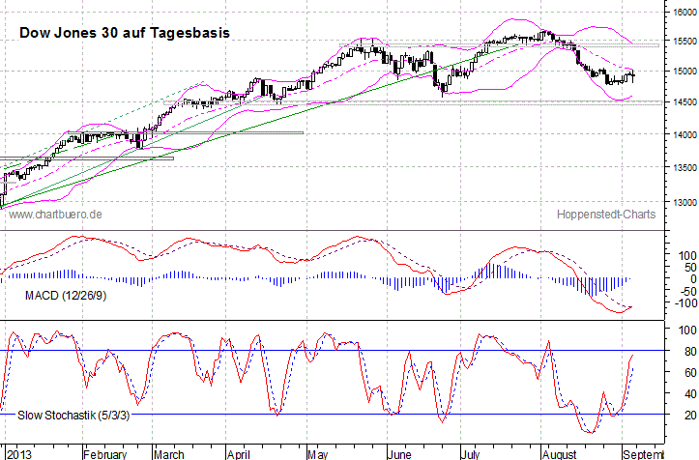
Task: Select the May month label
Action: (318, 454)
